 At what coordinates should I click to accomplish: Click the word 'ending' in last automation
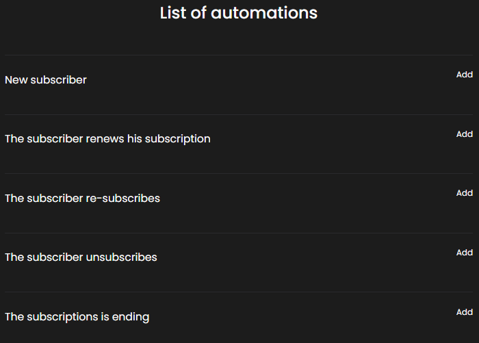[131, 318]
